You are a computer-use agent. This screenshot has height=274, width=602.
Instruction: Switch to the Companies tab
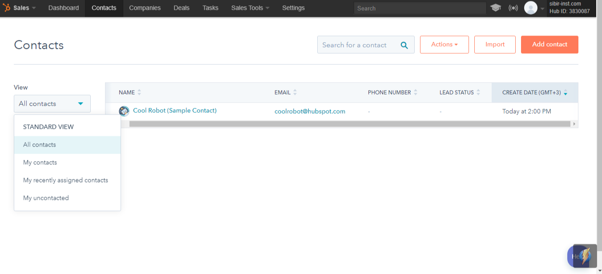[x=145, y=8]
